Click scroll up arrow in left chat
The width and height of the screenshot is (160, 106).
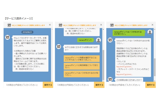click(52, 29)
